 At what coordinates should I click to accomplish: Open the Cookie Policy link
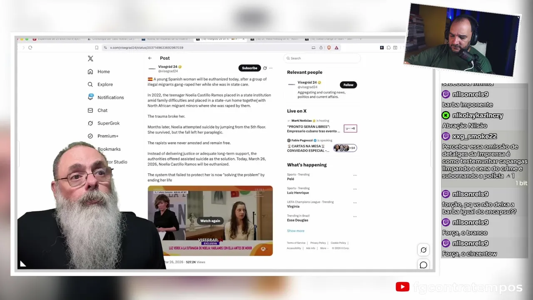338,243
